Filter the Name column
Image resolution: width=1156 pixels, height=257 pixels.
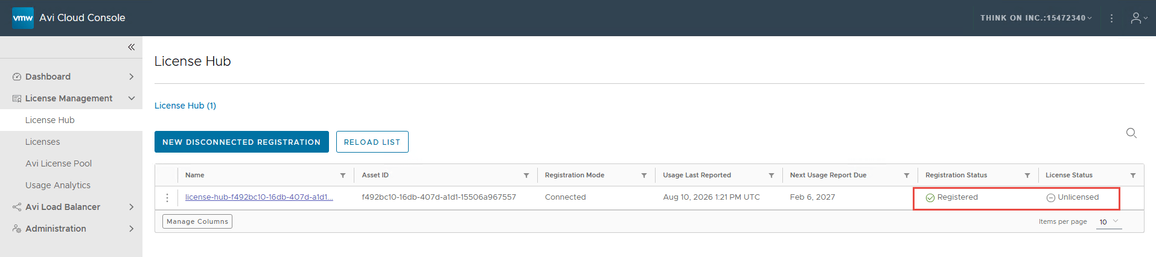tap(343, 176)
